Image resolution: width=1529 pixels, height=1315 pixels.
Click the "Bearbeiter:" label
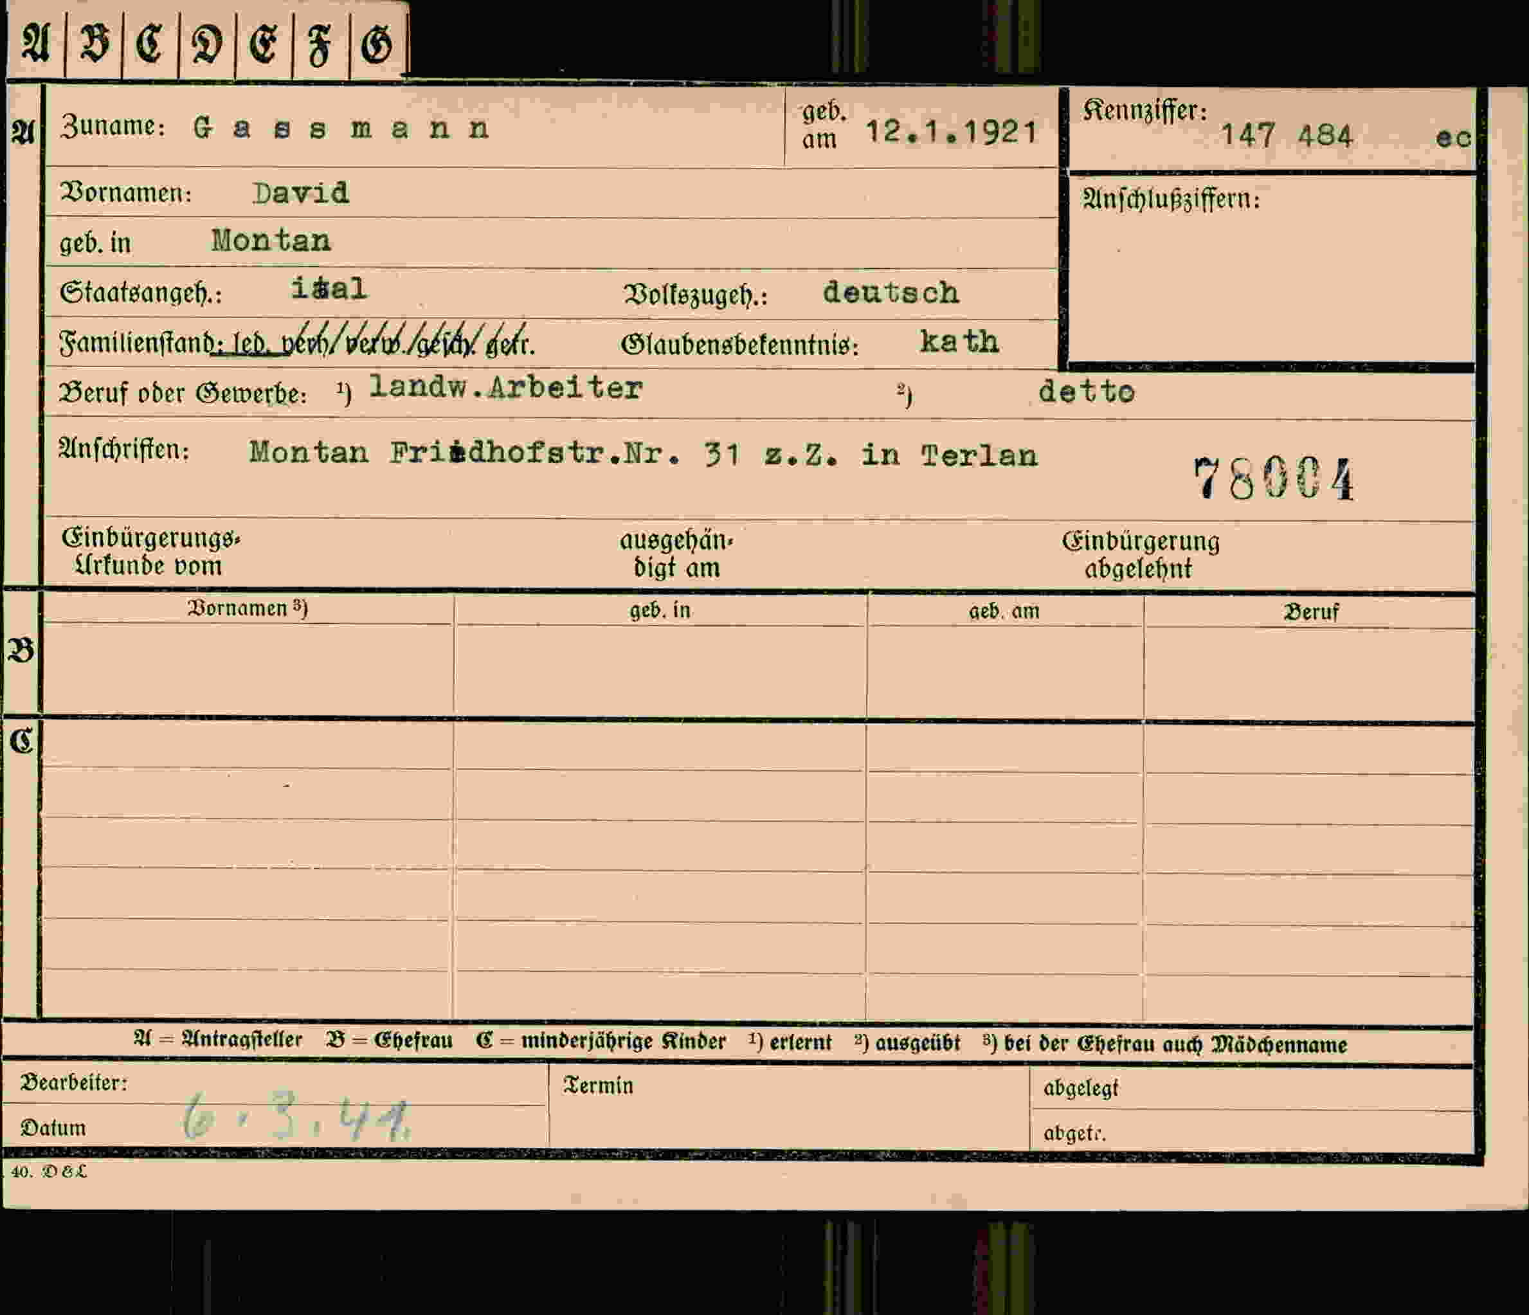74,1083
